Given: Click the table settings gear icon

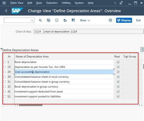Looking at the screenshot, I should click(142, 50).
